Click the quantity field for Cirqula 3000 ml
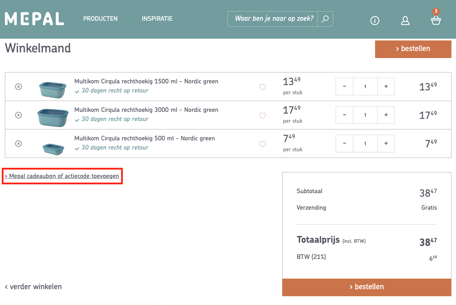456x305 pixels. (365, 115)
